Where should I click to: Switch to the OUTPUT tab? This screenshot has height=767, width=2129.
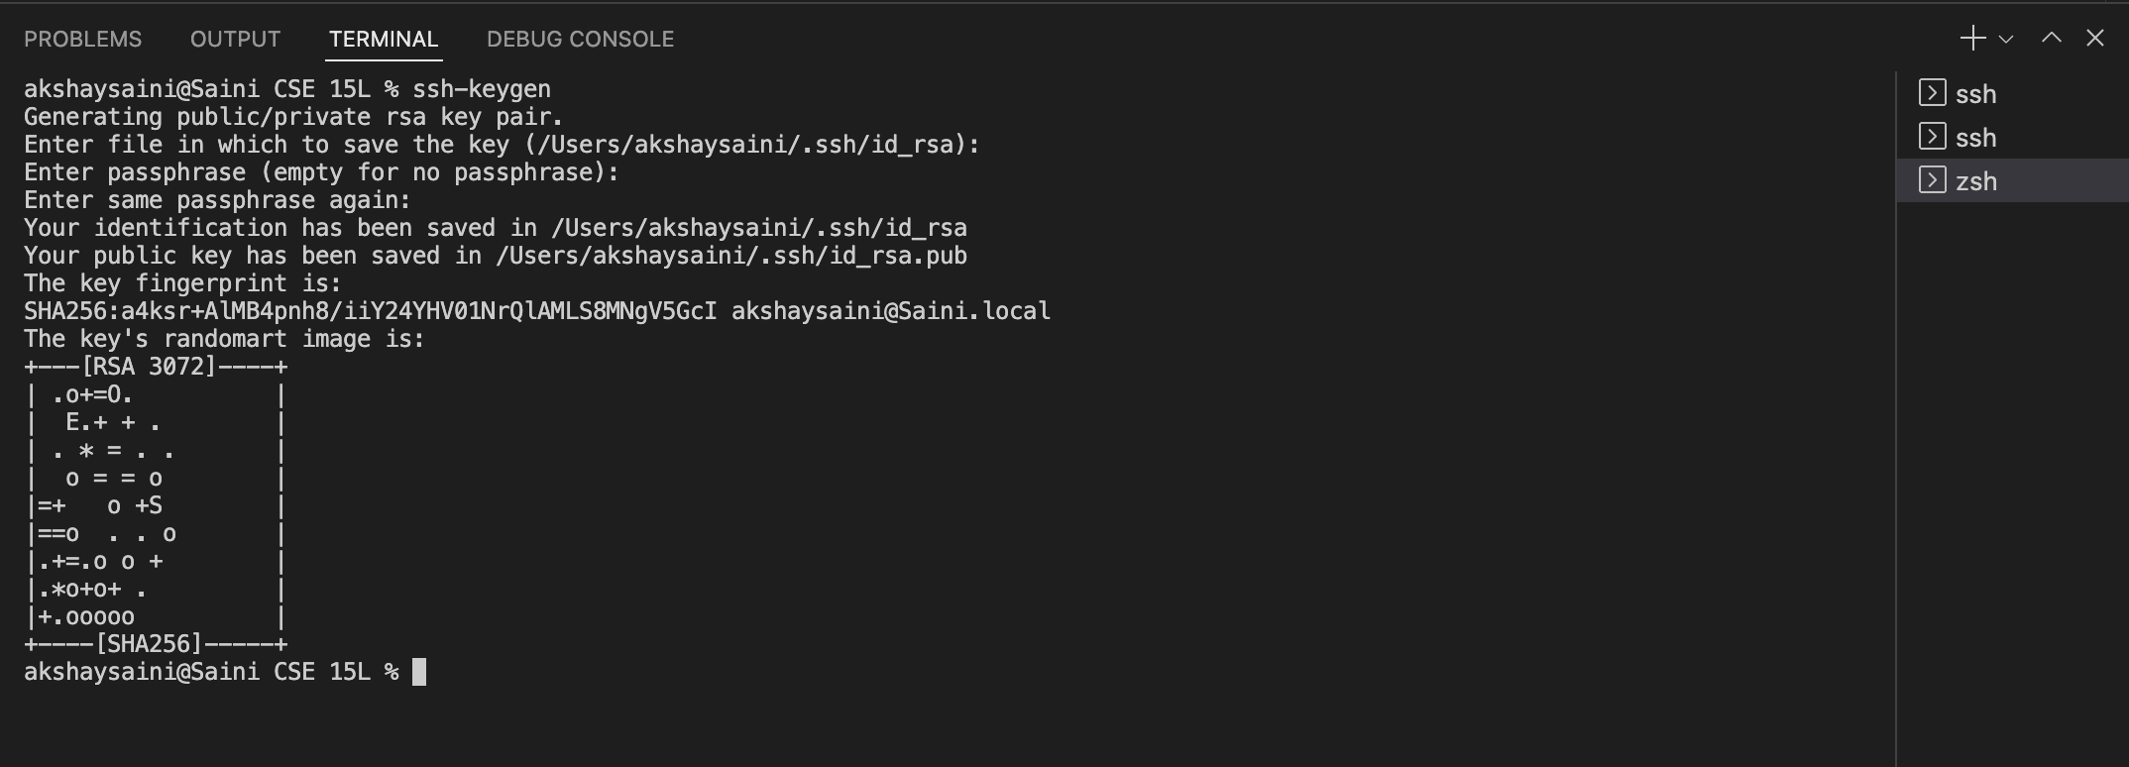(x=234, y=39)
